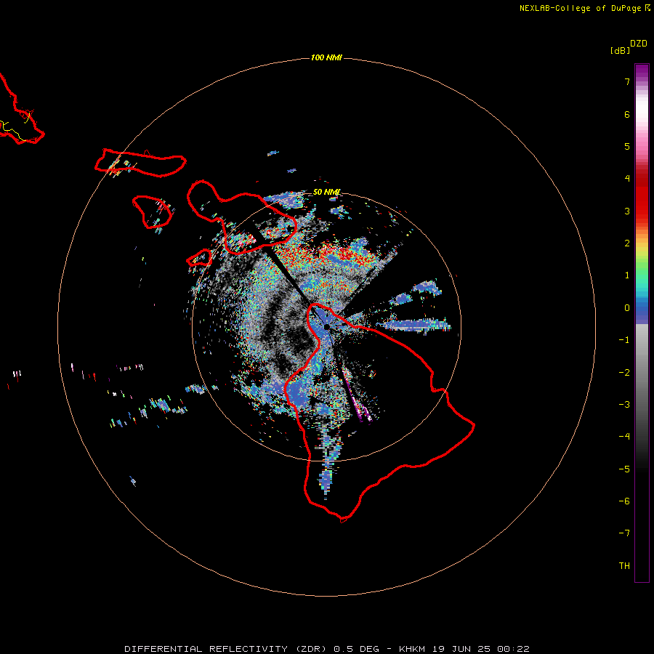Click the 2 value on color scale
The width and height of the screenshot is (654, 654).
point(627,243)
